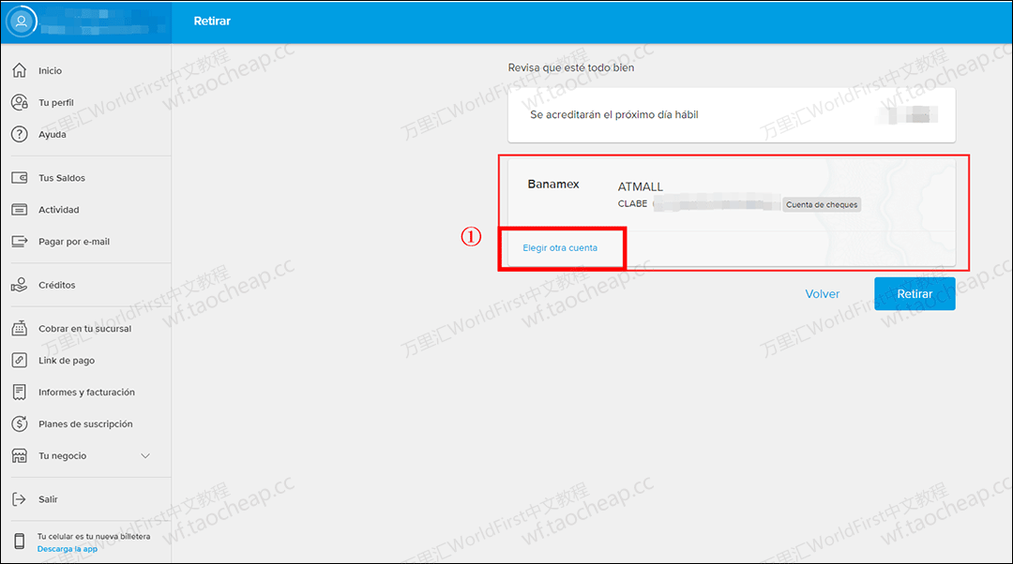Choose Elegir otra cuenta link
This screenshot has width=1013, height=564.
point(559,247)
